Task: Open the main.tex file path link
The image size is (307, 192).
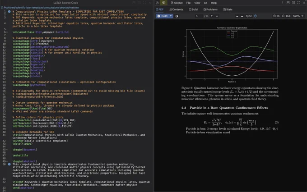Action: (x=42, y=8)
